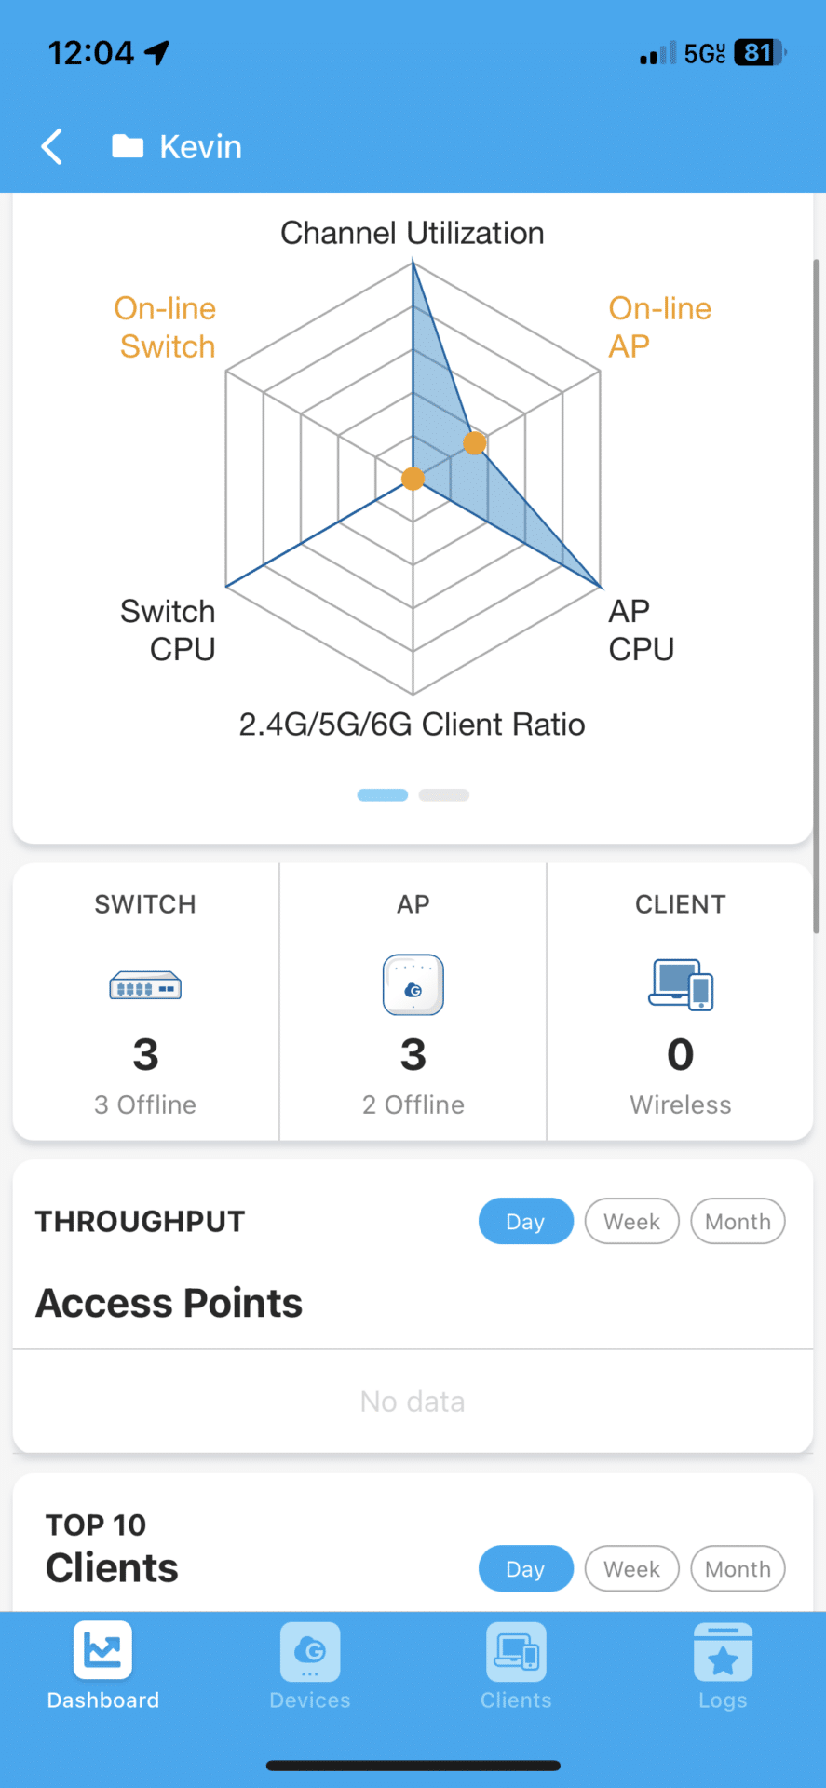View the 3 Offline switch count
Viewport: 826px width, 1788px height.
[145, 1104]
